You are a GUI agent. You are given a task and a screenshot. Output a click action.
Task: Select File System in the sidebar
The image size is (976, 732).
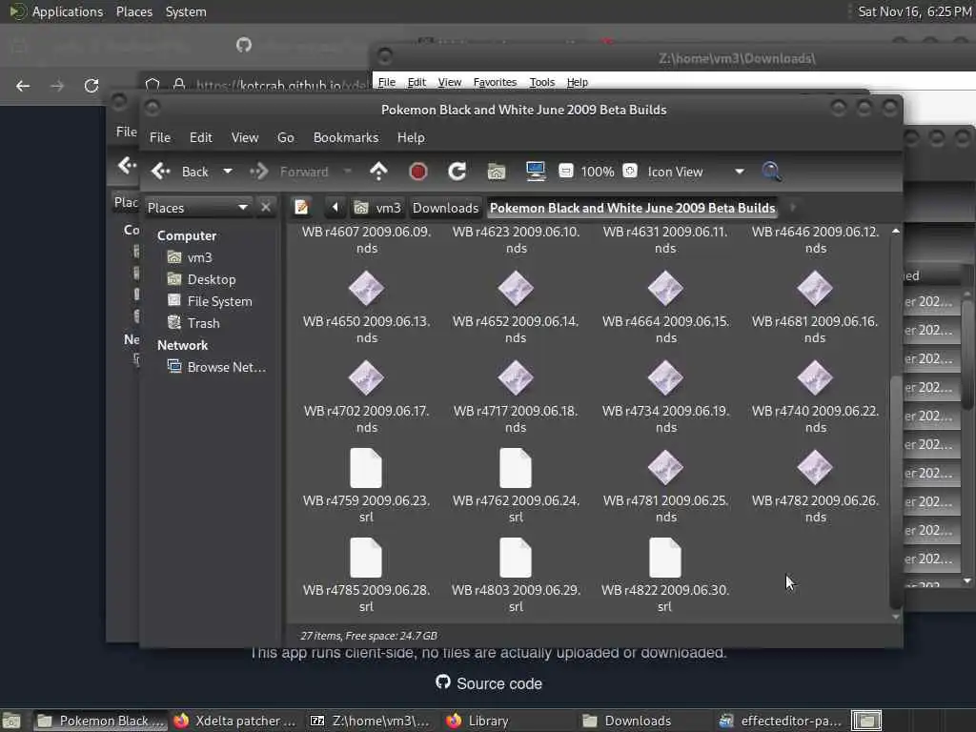point(212,301)
